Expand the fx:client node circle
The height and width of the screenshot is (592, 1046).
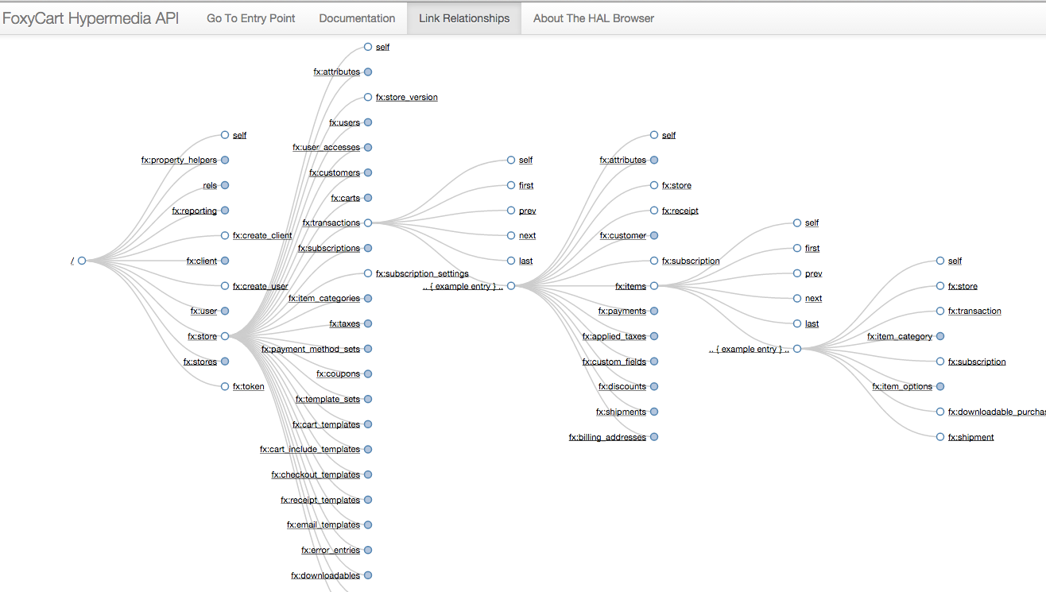pyautogui.click(x=225, y=261)
